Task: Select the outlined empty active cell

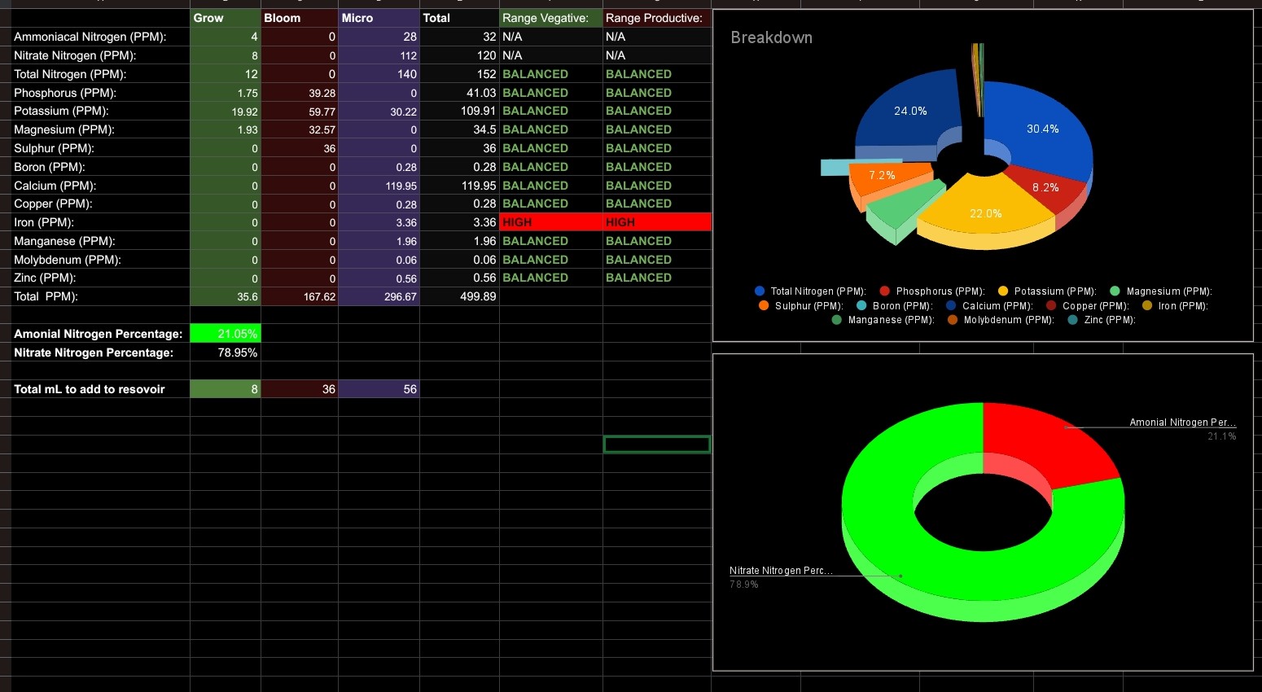Action: (x=656, y=444)
